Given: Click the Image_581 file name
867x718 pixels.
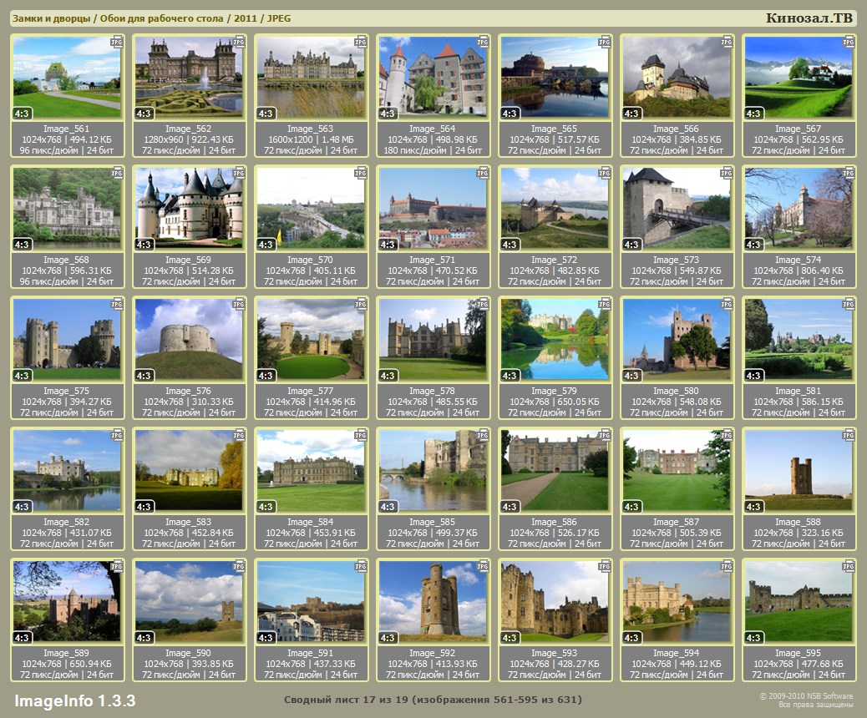Looking at the screenshot, I should tap(798, 391).
